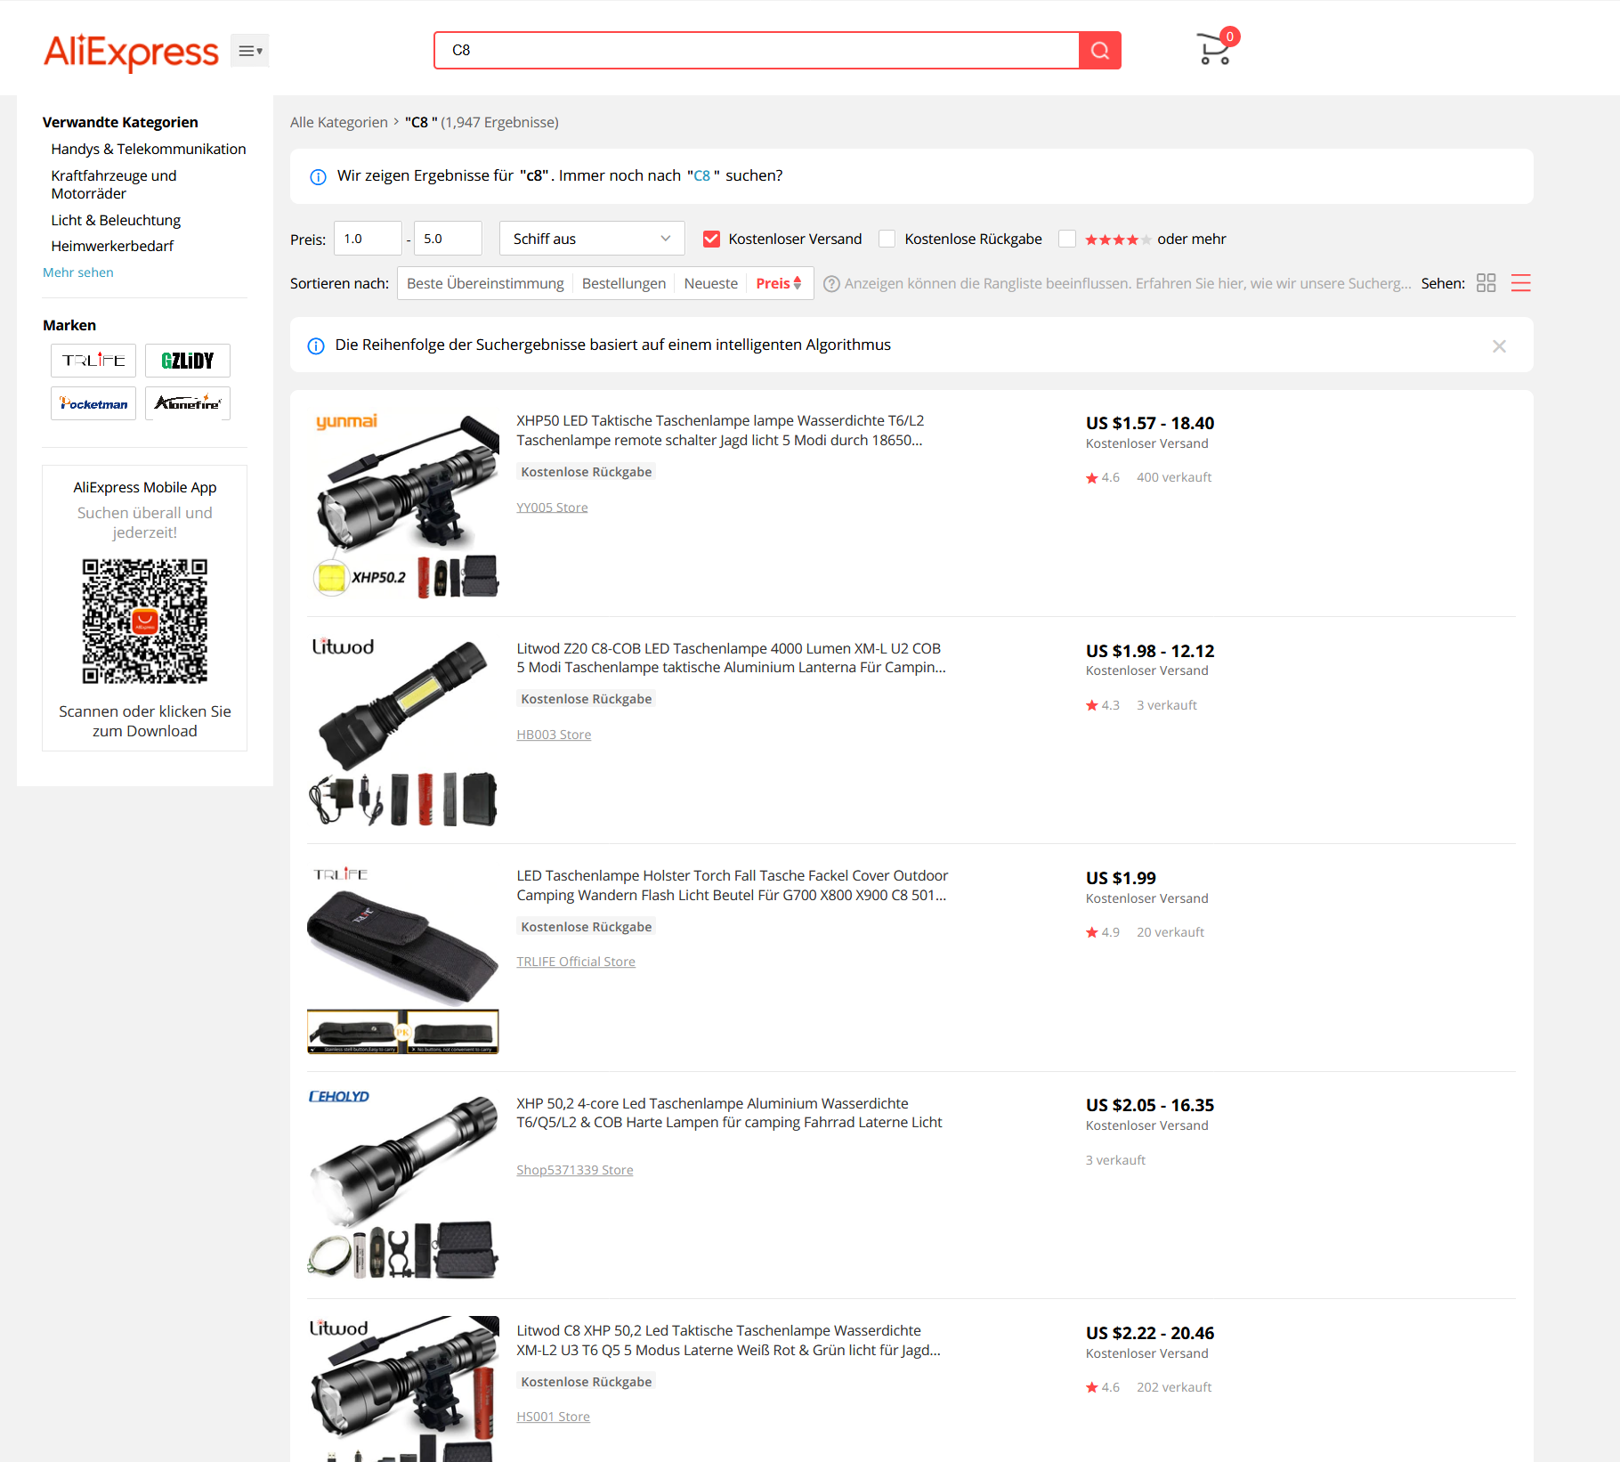The height and width of the screenshot is (1462, 1620).
Task: Visit HS001 Store
Action: pos(553,1417)
